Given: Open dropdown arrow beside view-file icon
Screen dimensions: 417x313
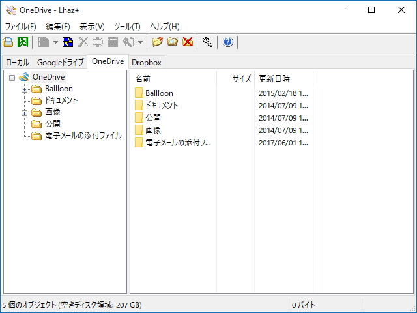Looking at the screenshot, I should pyautogui.click(x=141, y=42).
